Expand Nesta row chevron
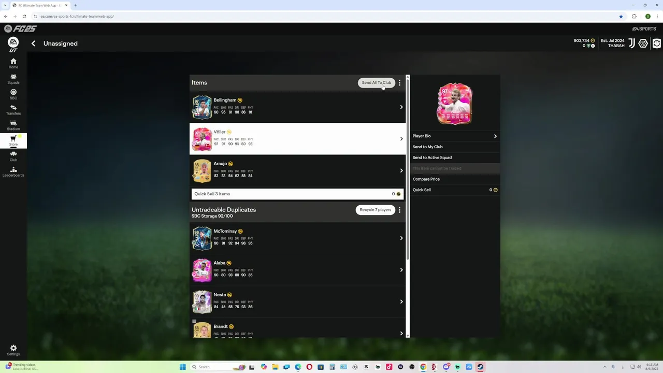Viewport: 663px width, 373px height. (401, 302)
